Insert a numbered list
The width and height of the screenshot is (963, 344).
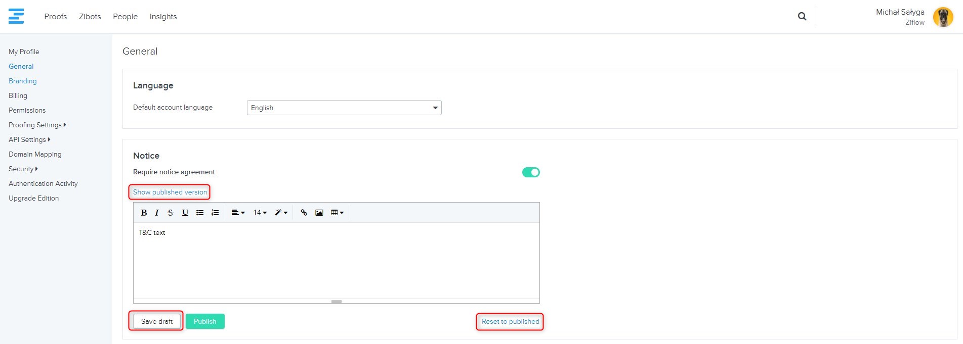215,213
